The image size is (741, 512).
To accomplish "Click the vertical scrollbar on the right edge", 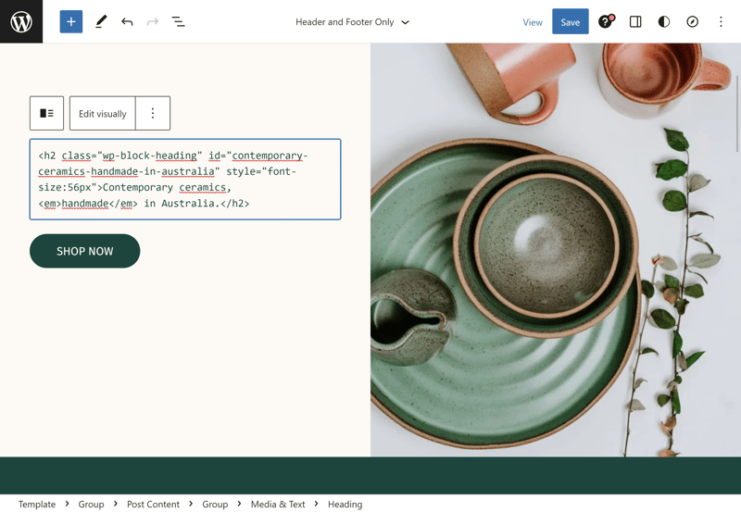I will click(x=737, y=113).
